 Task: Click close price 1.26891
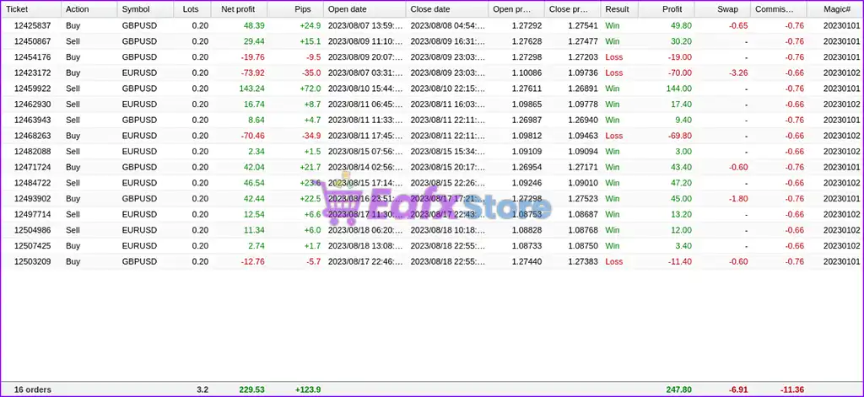point(582,89)
